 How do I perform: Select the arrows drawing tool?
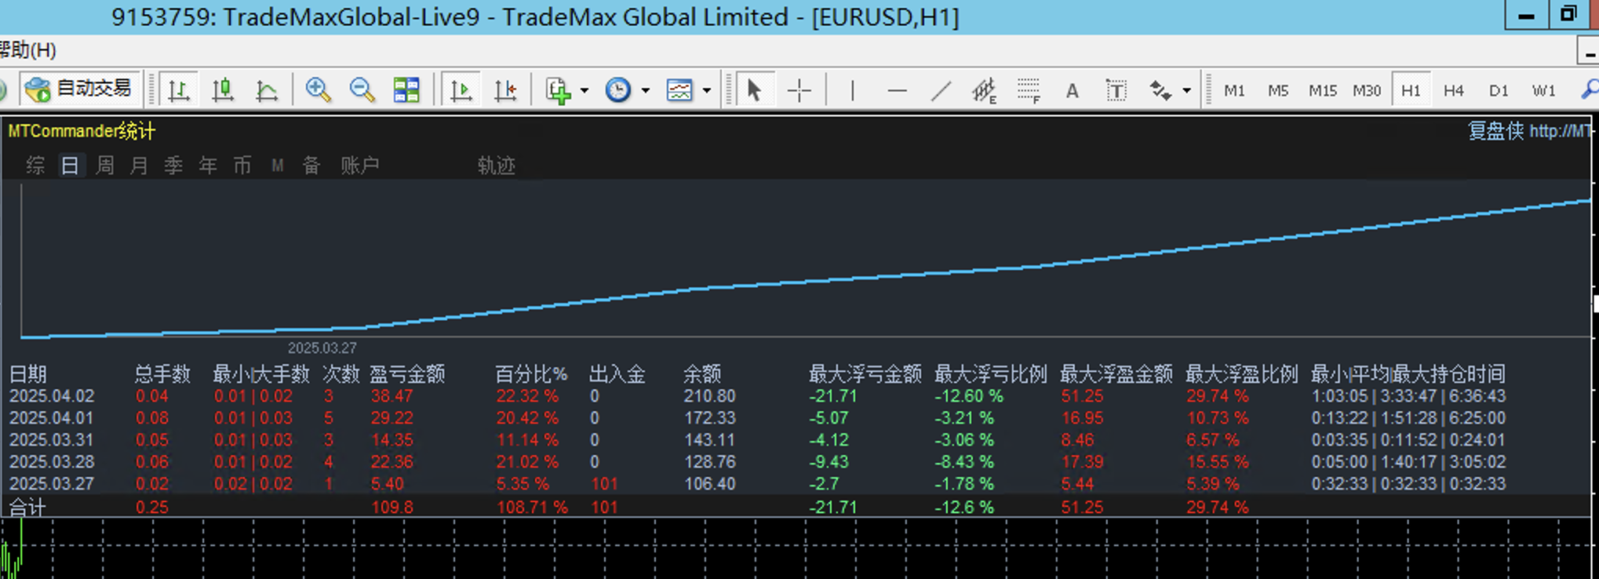(1160, 90)
